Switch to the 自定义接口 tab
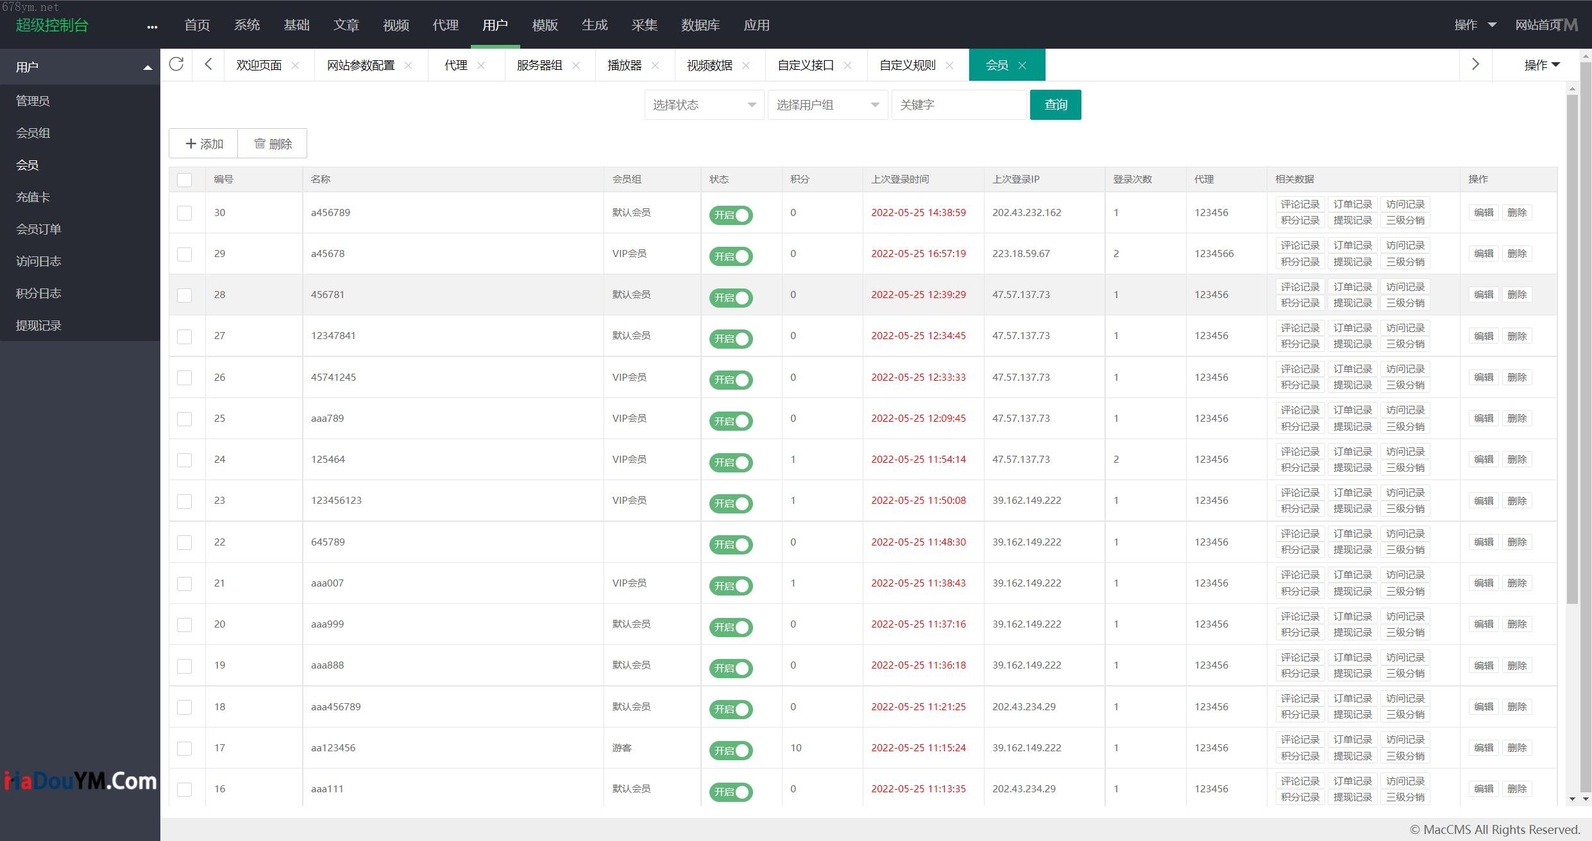The image size is (1592, 841). (806, 65)
